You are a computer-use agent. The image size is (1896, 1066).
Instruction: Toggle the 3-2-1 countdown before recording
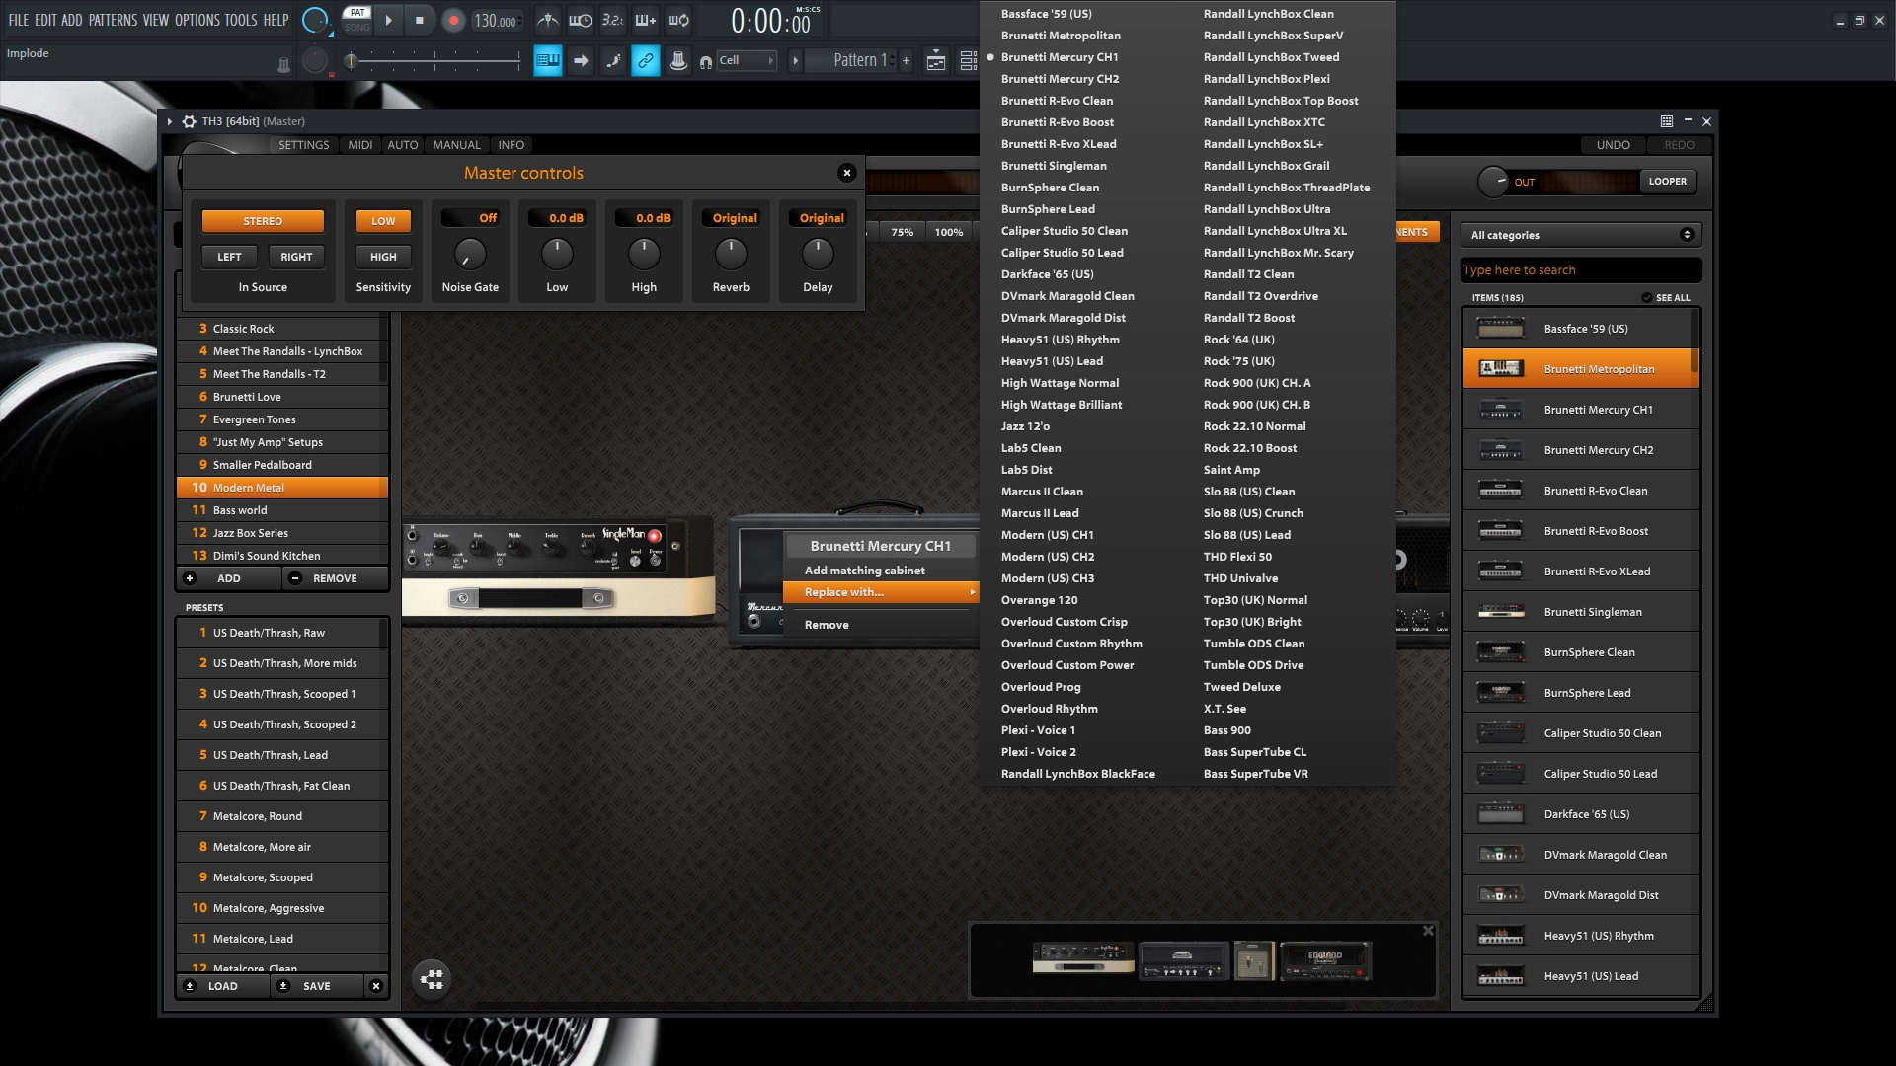pos(612,20)
